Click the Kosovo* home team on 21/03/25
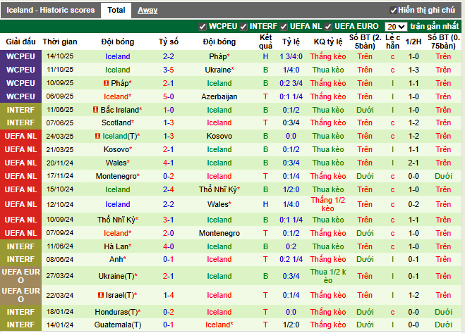Image resolution: width=465 pixels, height=333 pixels. pos(118,149)
